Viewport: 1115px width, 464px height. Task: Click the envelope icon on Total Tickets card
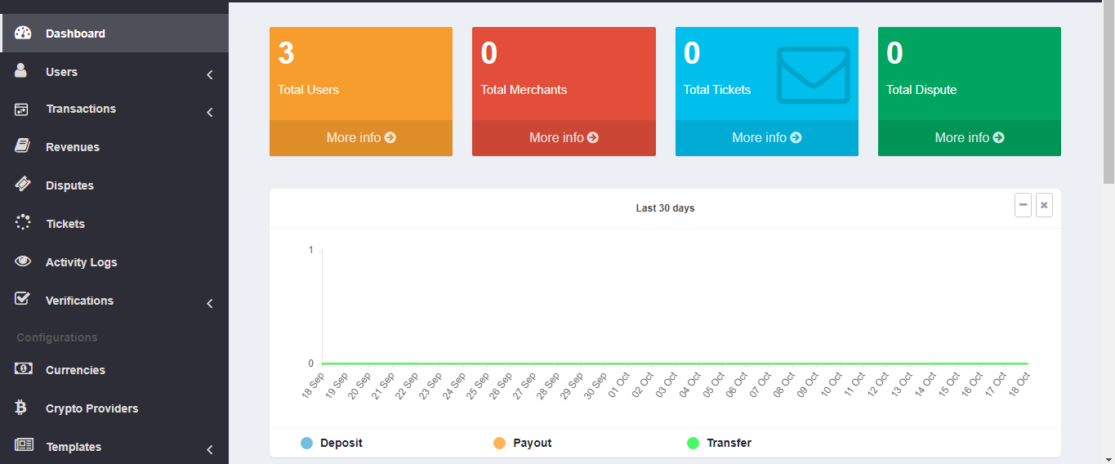click(x=813, y=75)
